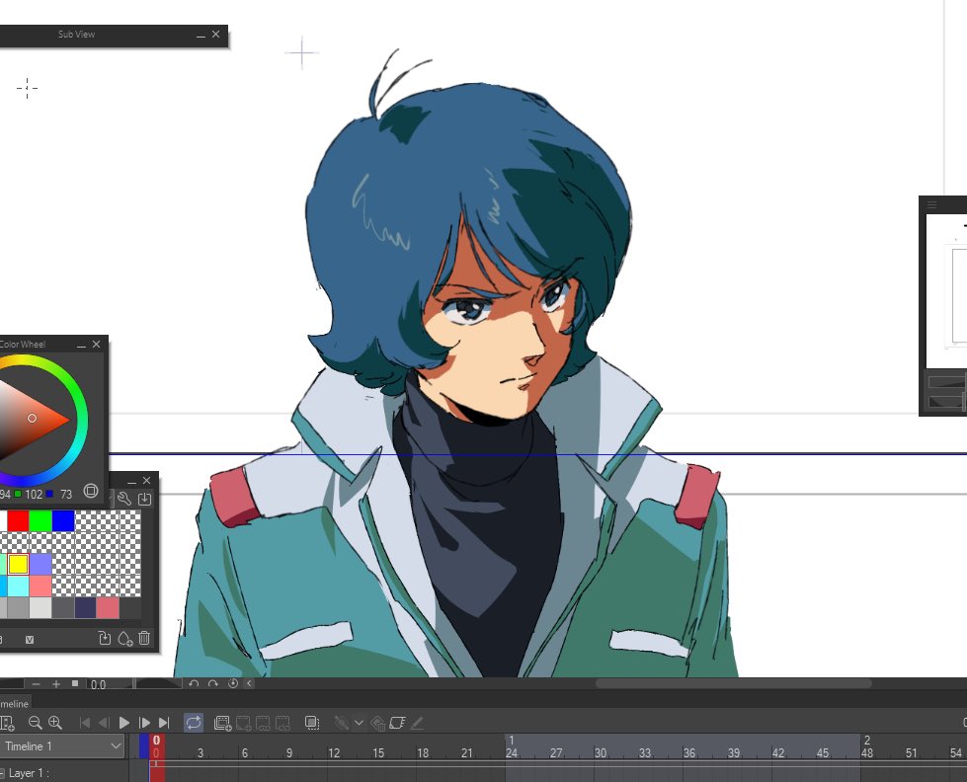Screen dimensions: 967x782
Task: Add current color to color set
Action: point(124,638)
